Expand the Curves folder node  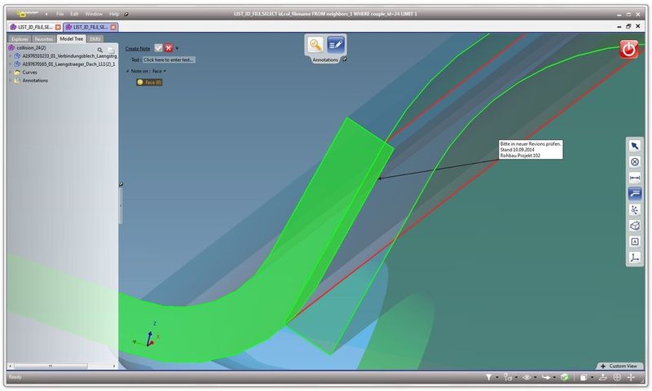tap(11, 72)
